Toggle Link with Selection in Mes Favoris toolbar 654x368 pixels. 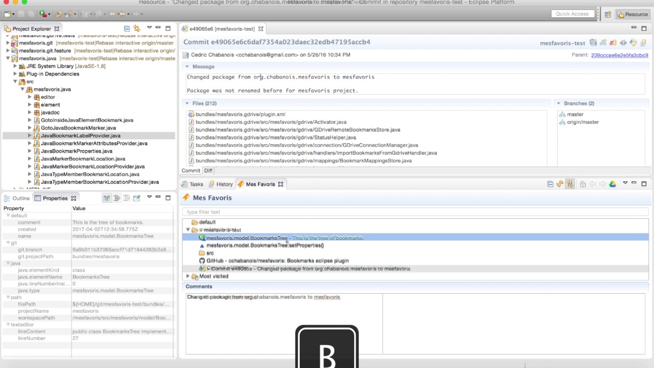click(570, 184)
